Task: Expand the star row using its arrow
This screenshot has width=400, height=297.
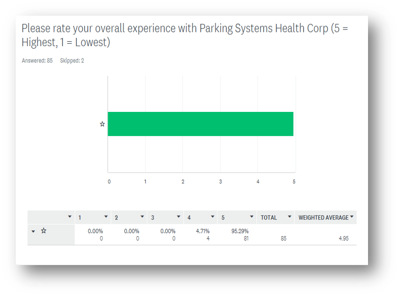Action: tap(33, 231)
